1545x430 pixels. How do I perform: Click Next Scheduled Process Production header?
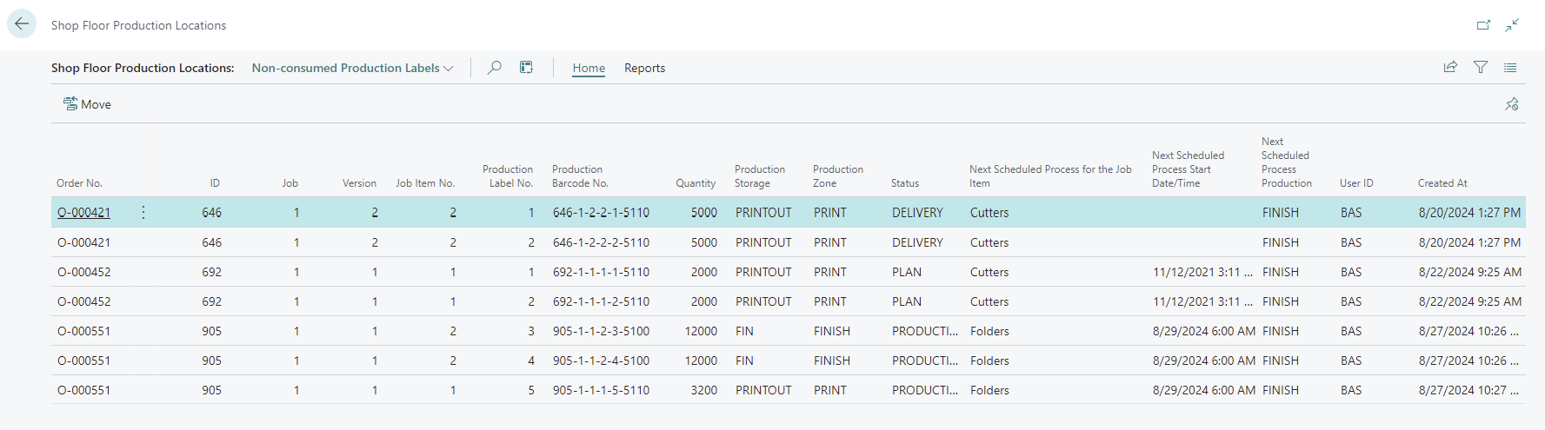[1287, 162]
